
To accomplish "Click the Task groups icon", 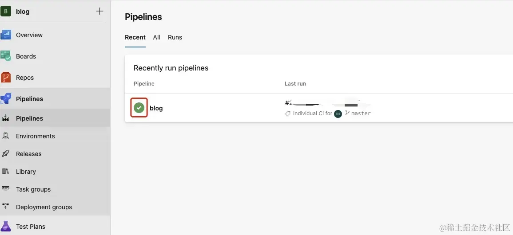I will [6, 189].
